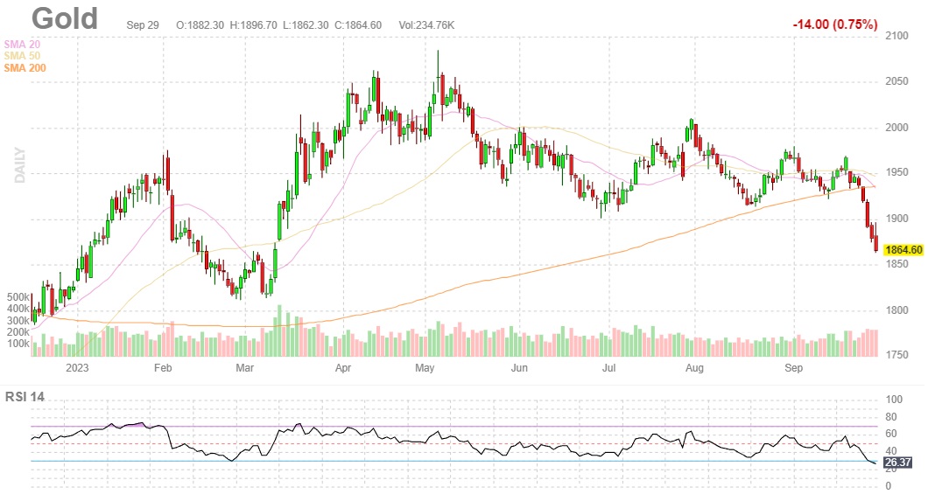Screen dimensions: 928x494
Task: Select the SMA 50 legend label
Action: tap(22, 56)
